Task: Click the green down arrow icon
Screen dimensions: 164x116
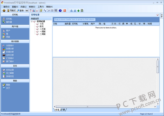Action: tap(78, 11)
